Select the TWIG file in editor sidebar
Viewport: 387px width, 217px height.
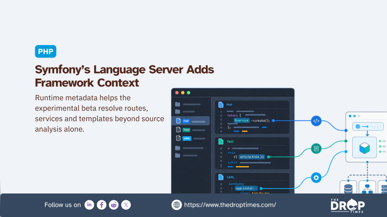(x=190, y=130)
